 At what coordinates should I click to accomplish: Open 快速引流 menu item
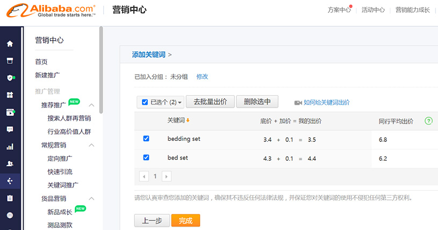point(60,172)
